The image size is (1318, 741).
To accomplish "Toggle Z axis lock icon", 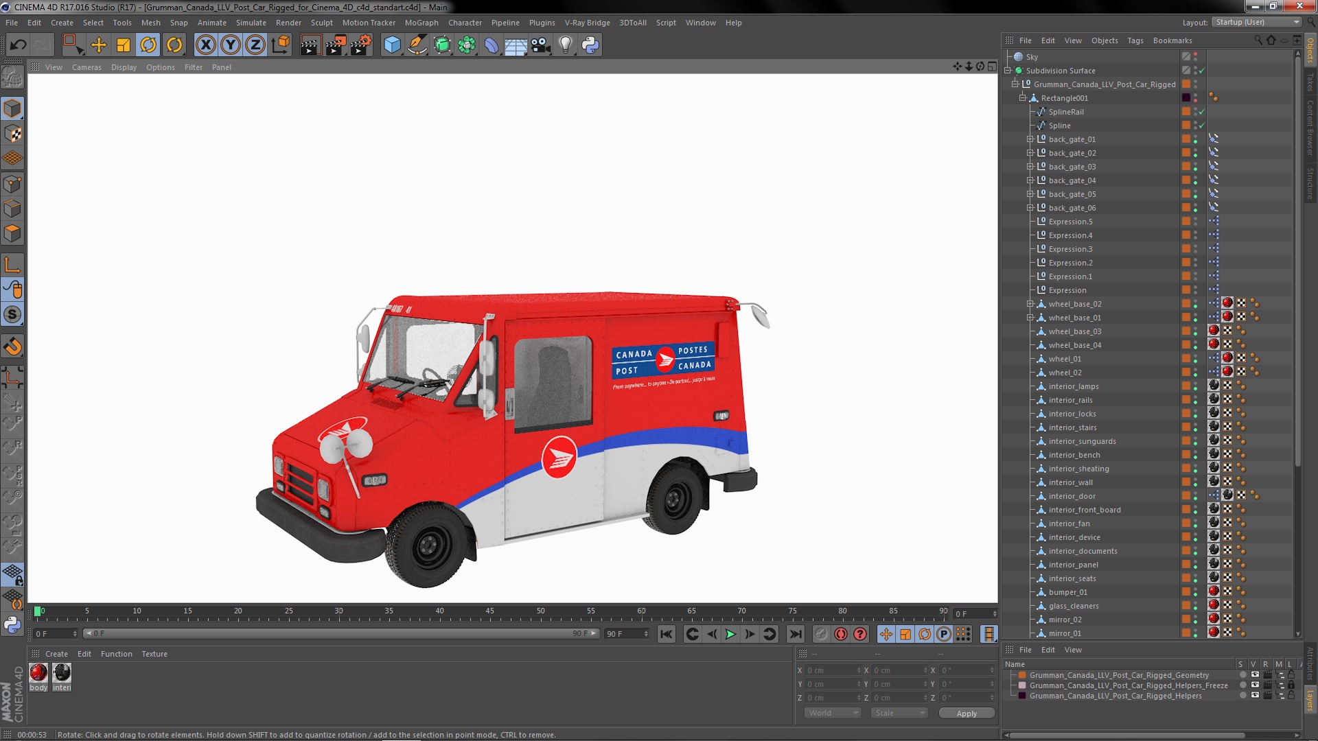I will [255, 45].
